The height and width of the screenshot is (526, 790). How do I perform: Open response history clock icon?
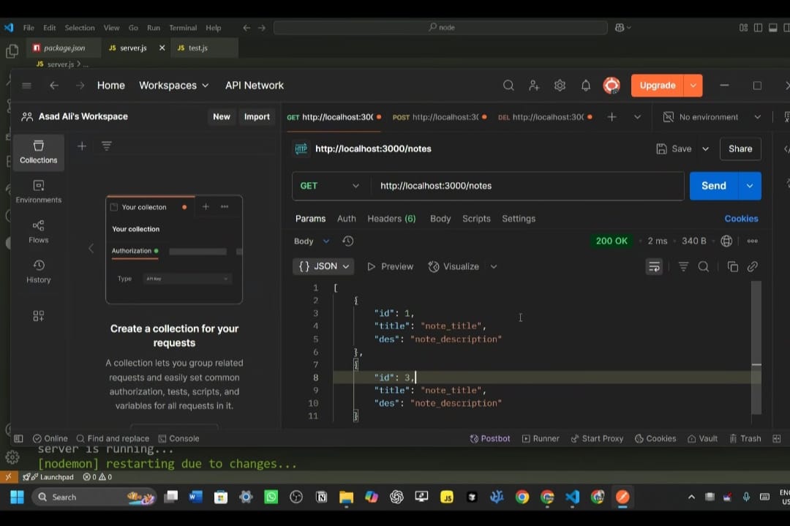coord(347,241)
